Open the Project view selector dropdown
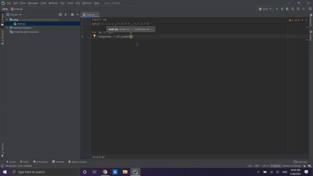Image resolution: width=313 pixels, height=176 pixels. (14, 15)
